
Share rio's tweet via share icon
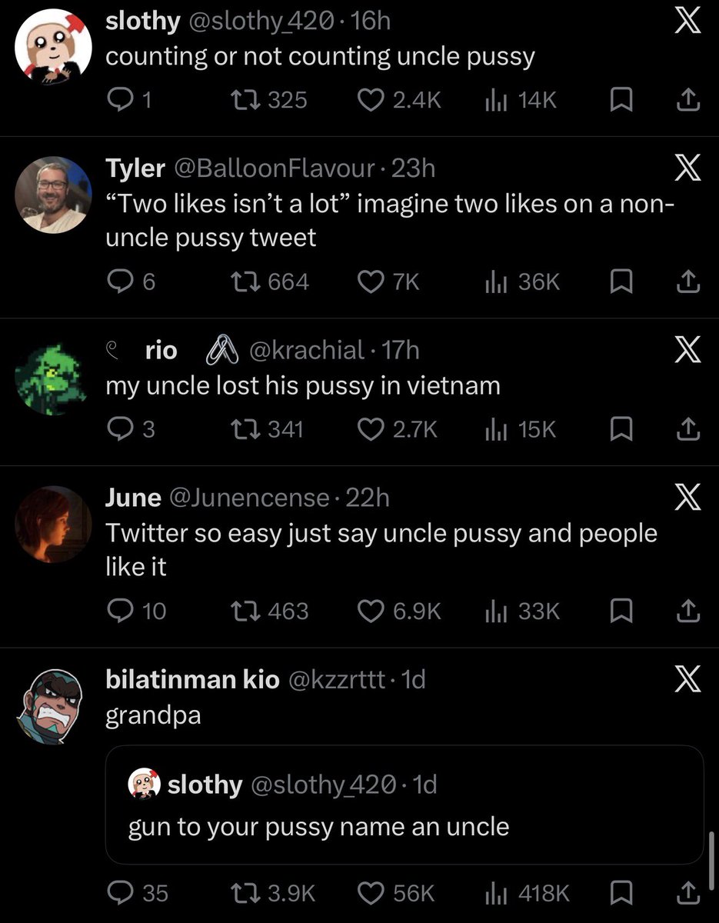(687, 429)
